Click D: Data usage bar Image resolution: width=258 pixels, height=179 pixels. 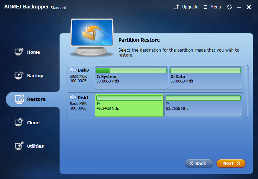205,71
